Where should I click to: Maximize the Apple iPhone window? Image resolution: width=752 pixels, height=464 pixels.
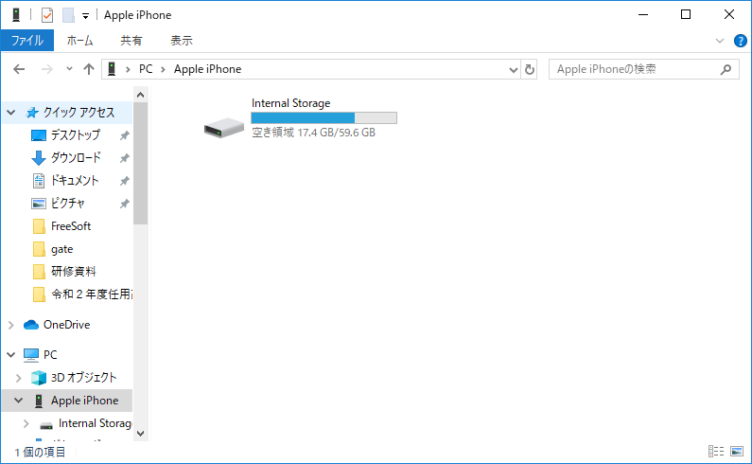[x=686, y=15]
